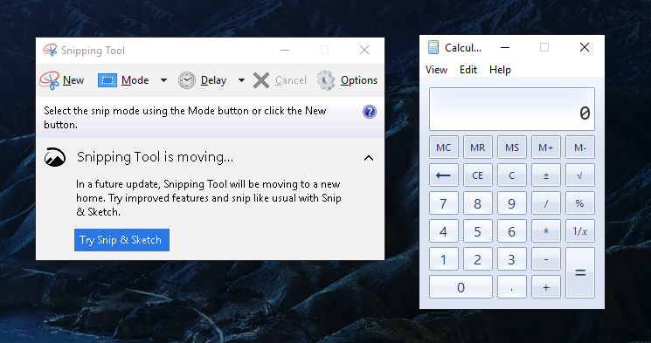Viewport: 651px width, 343px height.
Task: Open the Calculator Edit menu
Action: (468, 70)
